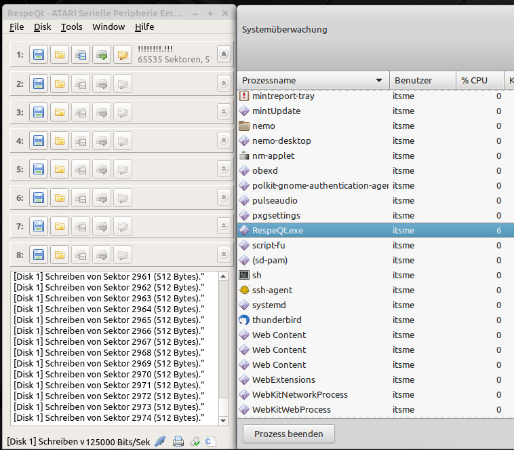Select the pulseaudio process
Screen dimensions: 514x450
click(376, 200)
